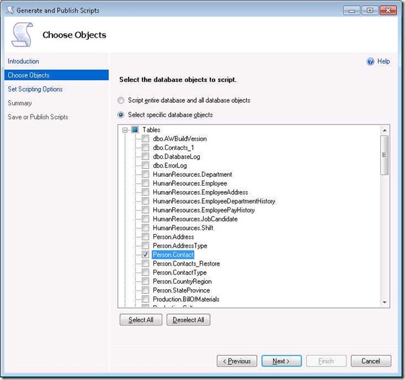This screenshot has width=405, height=380.
Task: Check the Person.StateProvince checkbox
Action: [x=145, y=290]
